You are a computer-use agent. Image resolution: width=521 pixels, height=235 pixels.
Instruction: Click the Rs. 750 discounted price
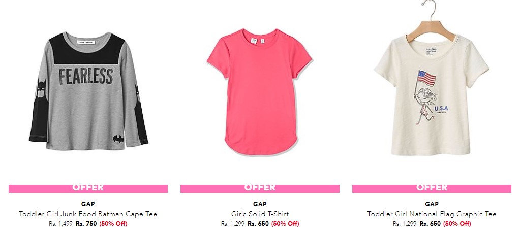tap(86, 224)
